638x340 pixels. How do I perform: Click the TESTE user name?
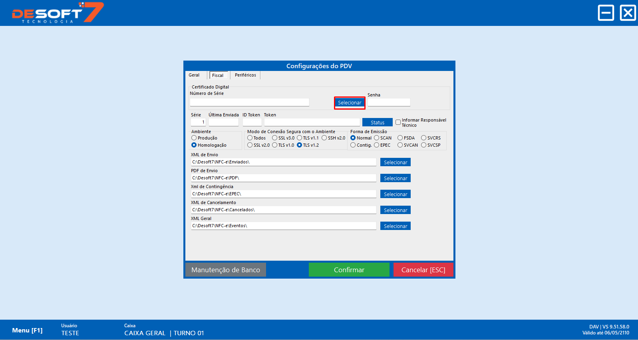[x=70, y=333]
